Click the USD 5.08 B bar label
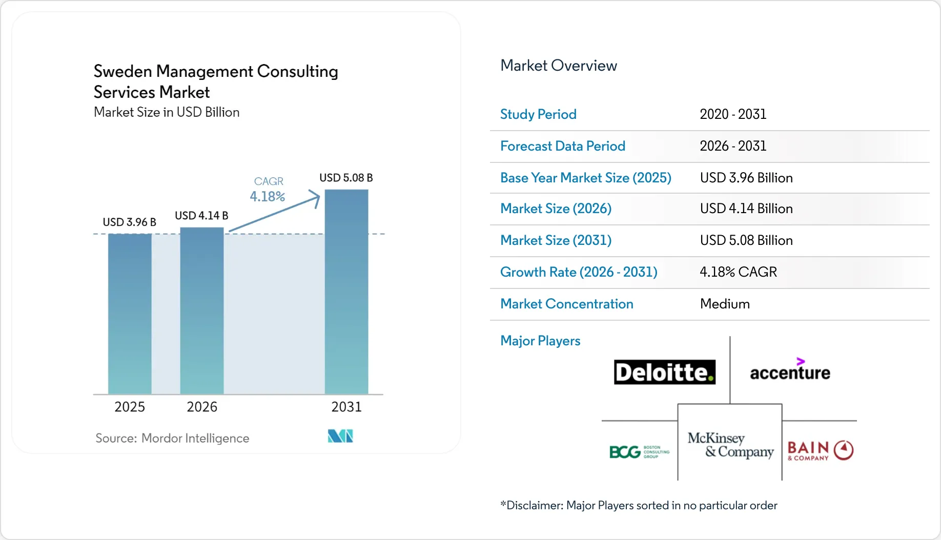This screenshot has width=941, height=540. click(346, 178)
